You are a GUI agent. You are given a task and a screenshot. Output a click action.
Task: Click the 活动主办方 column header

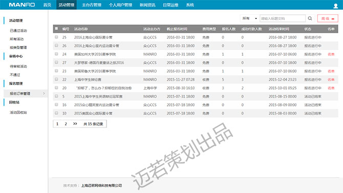152,29
